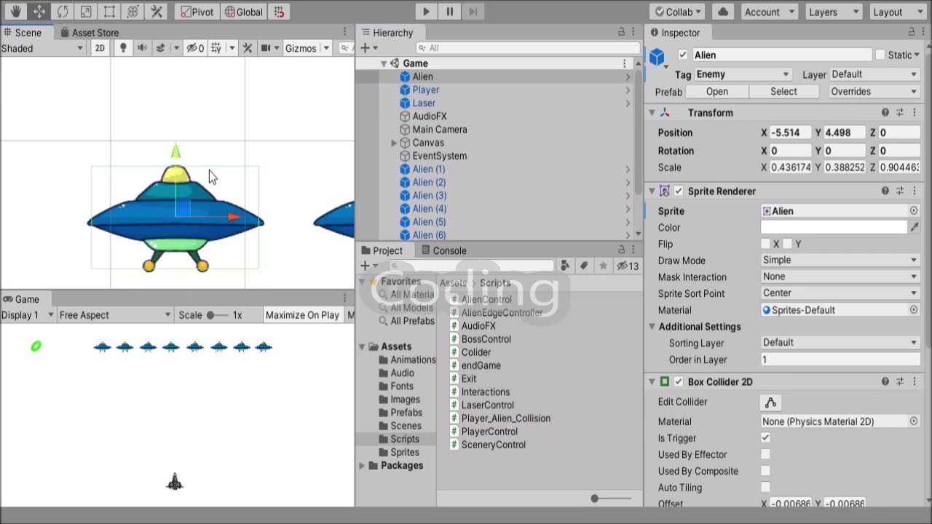
Task: Toggle Alien object active checkbox
Action: [x=682, y=55]
